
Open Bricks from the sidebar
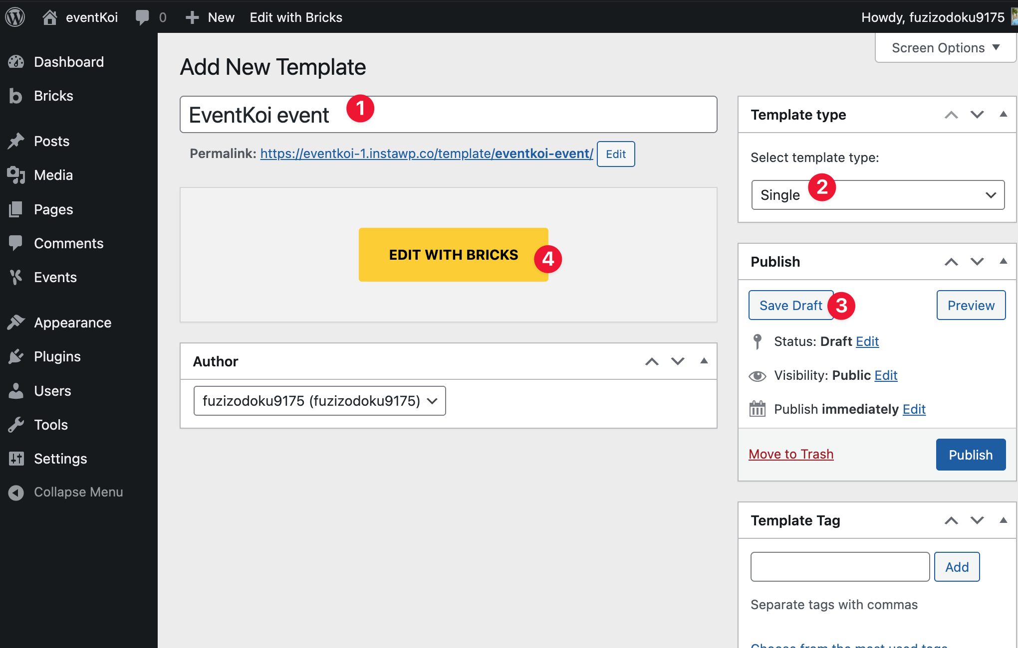pos(53,96)
